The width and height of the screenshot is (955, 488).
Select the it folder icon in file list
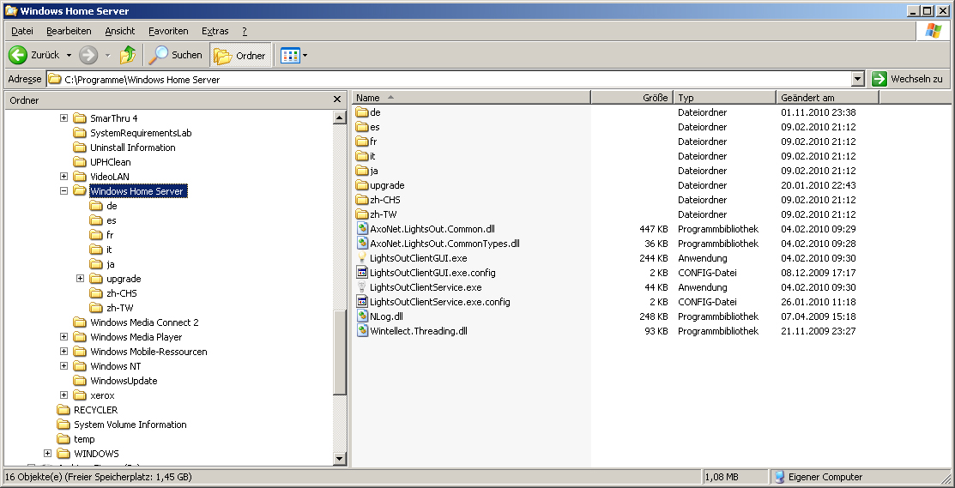[x=362, y=156]
